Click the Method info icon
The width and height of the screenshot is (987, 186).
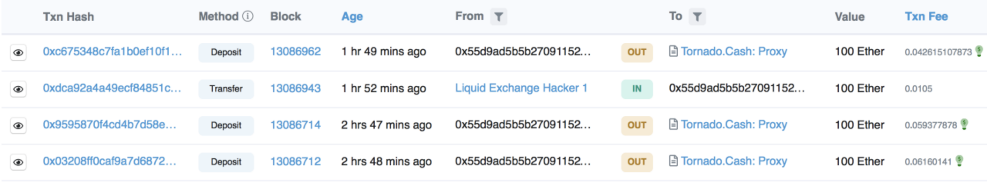(248, 16)
